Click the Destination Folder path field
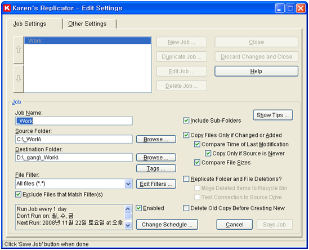 tap(74, 158)
